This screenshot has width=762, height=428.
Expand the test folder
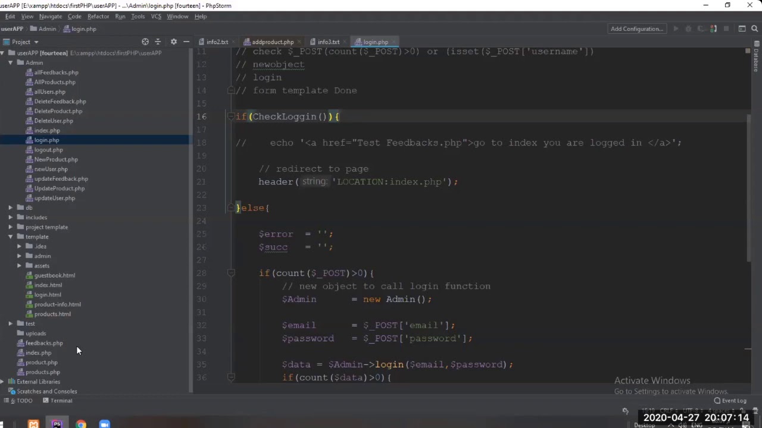(x=11, y=324)
